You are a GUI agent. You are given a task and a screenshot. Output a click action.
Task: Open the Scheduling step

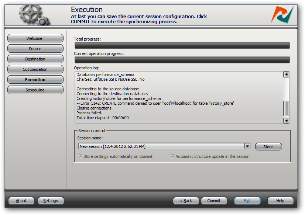tap(35, 90)
